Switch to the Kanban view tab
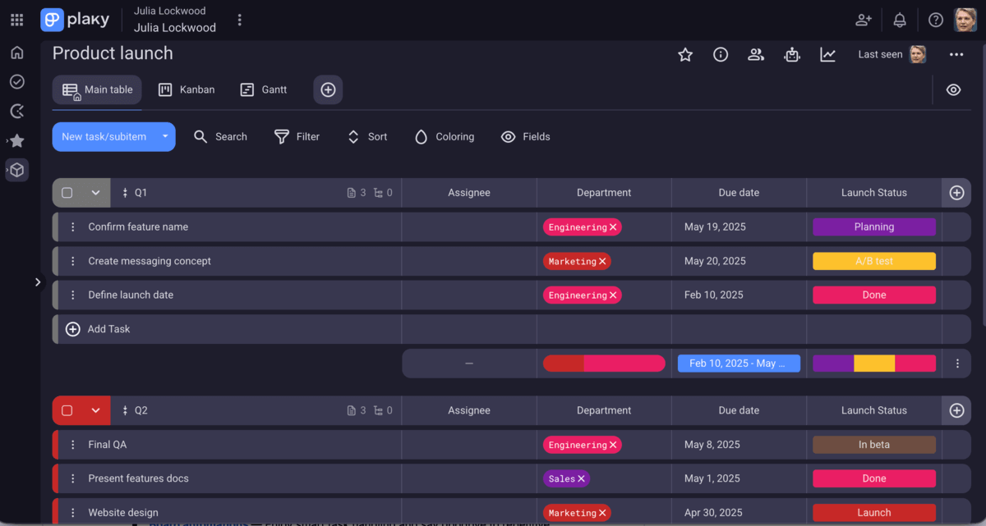 (187, 89)
